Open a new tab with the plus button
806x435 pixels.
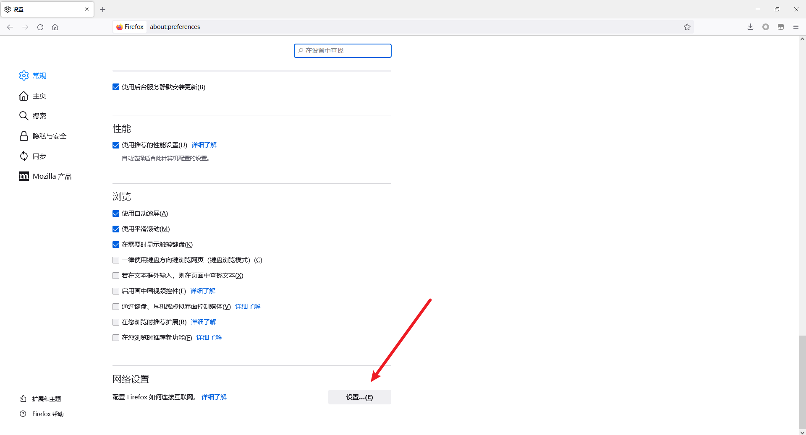click(103, 9)
